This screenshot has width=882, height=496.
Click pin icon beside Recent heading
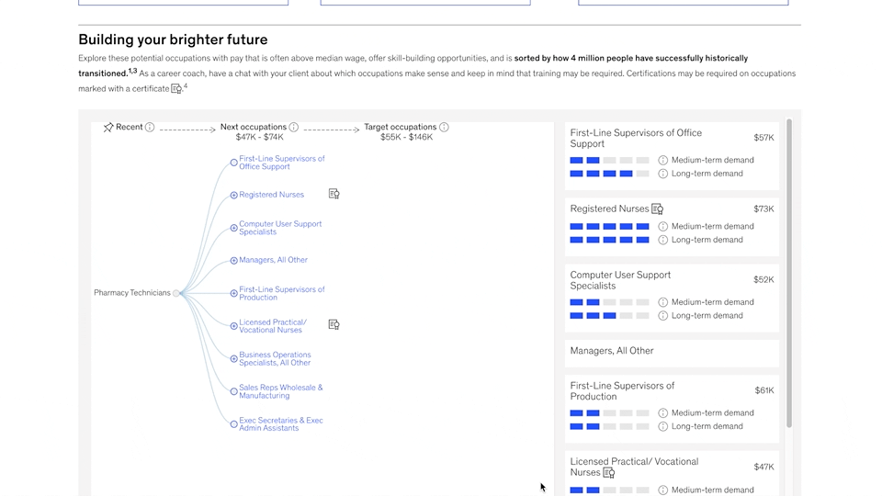click(108, 128)
